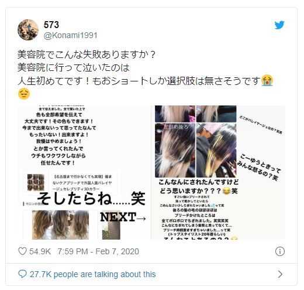Screen dimensions: 304x290
Task: Like the tweet with the heart icon
Action: pyautogui.click(x=22, y=251)
